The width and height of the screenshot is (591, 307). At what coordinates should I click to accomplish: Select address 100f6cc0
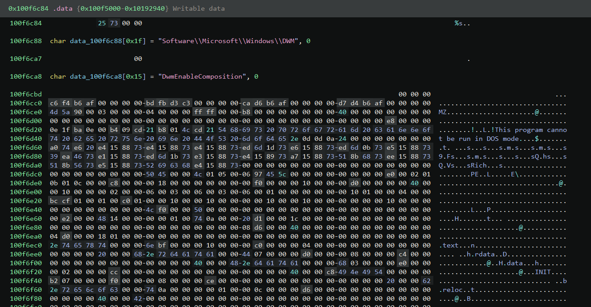(x=26, y=103)
